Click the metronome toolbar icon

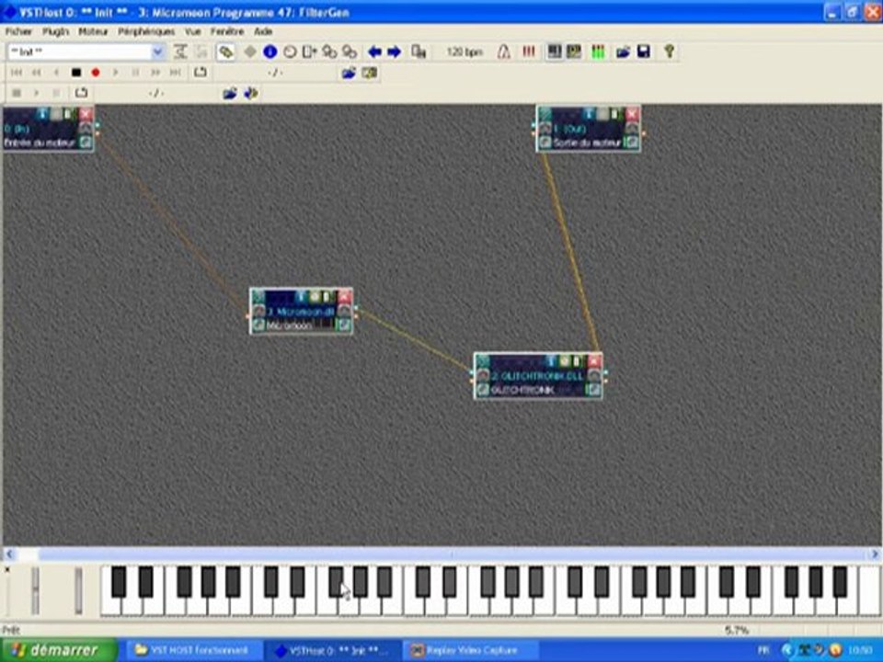[x=504, y=51]
